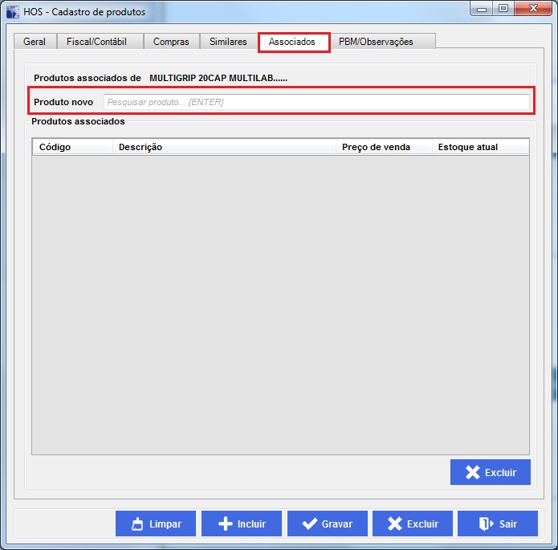558x550 pixels.
Task: Exit using the Sair door button
Action: 498,524
